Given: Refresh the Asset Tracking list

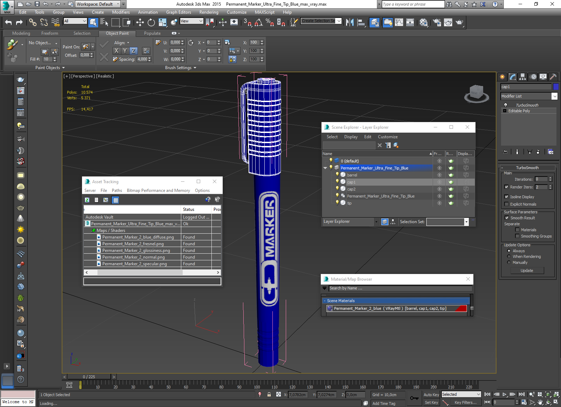Looking at the screenshot, I should point(87,200).
